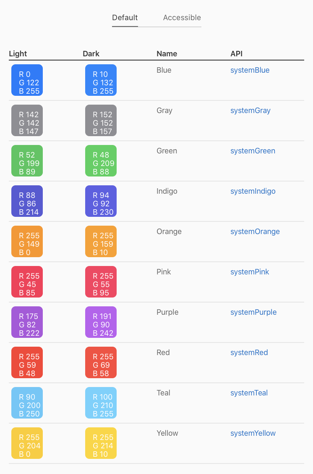313x474 pixels.
Task: Click the systemIndigo API link
Action: (x=253, y=191)
